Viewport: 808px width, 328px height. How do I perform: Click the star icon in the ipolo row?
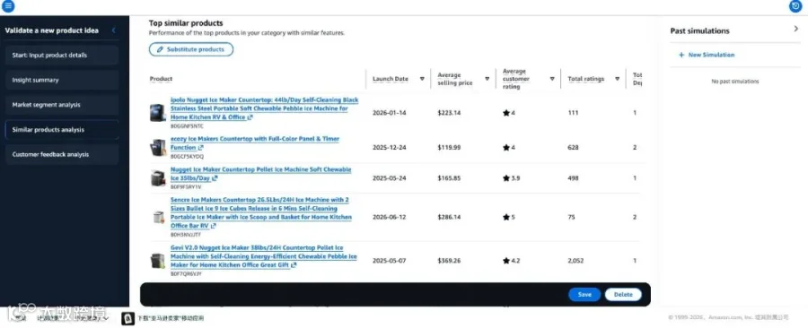(506, 113)
